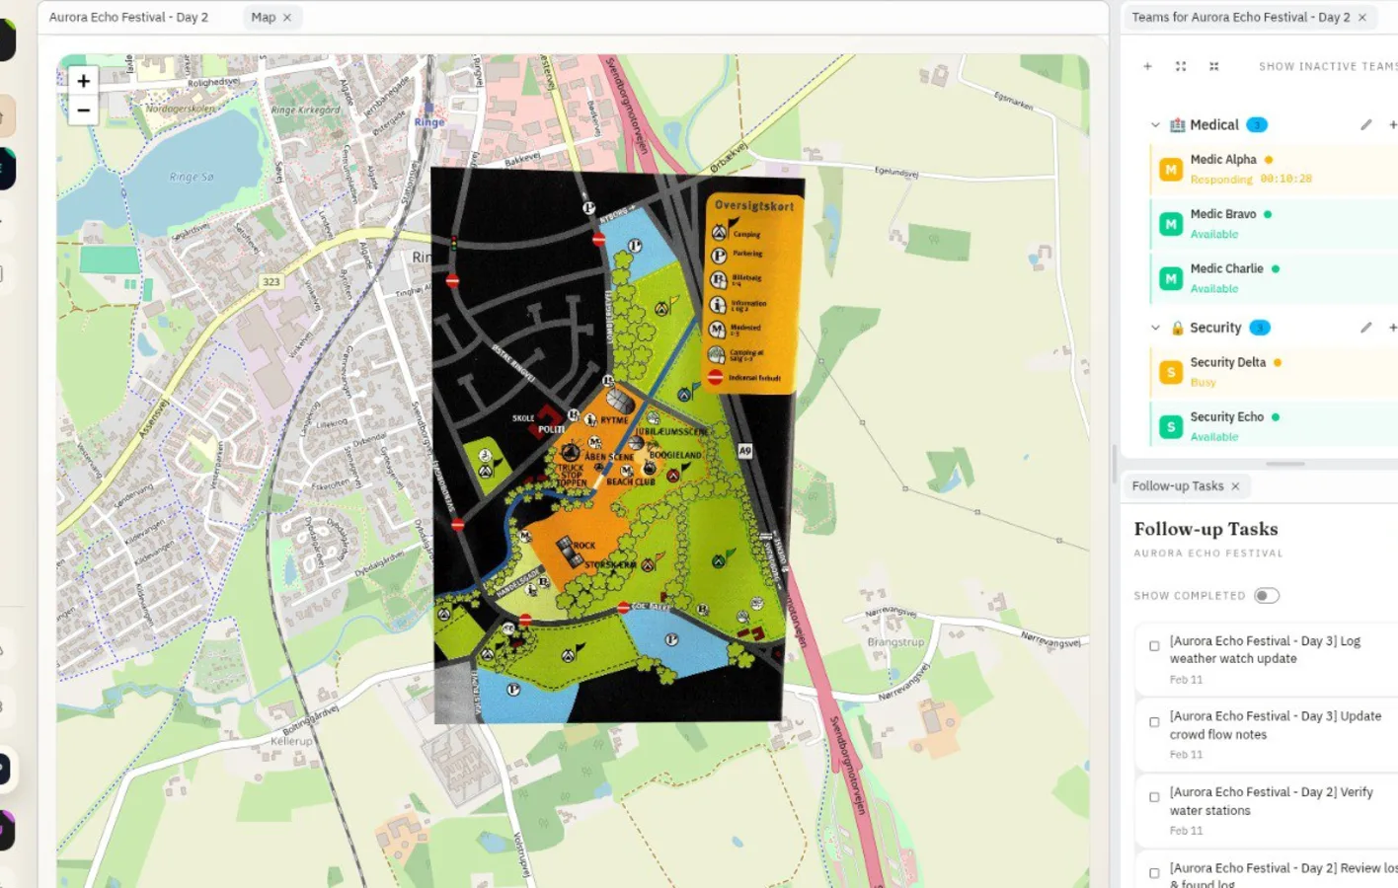
Task: Toggle the Show Completed switch
Action: pyautogui.click(x=1267, y=595)
